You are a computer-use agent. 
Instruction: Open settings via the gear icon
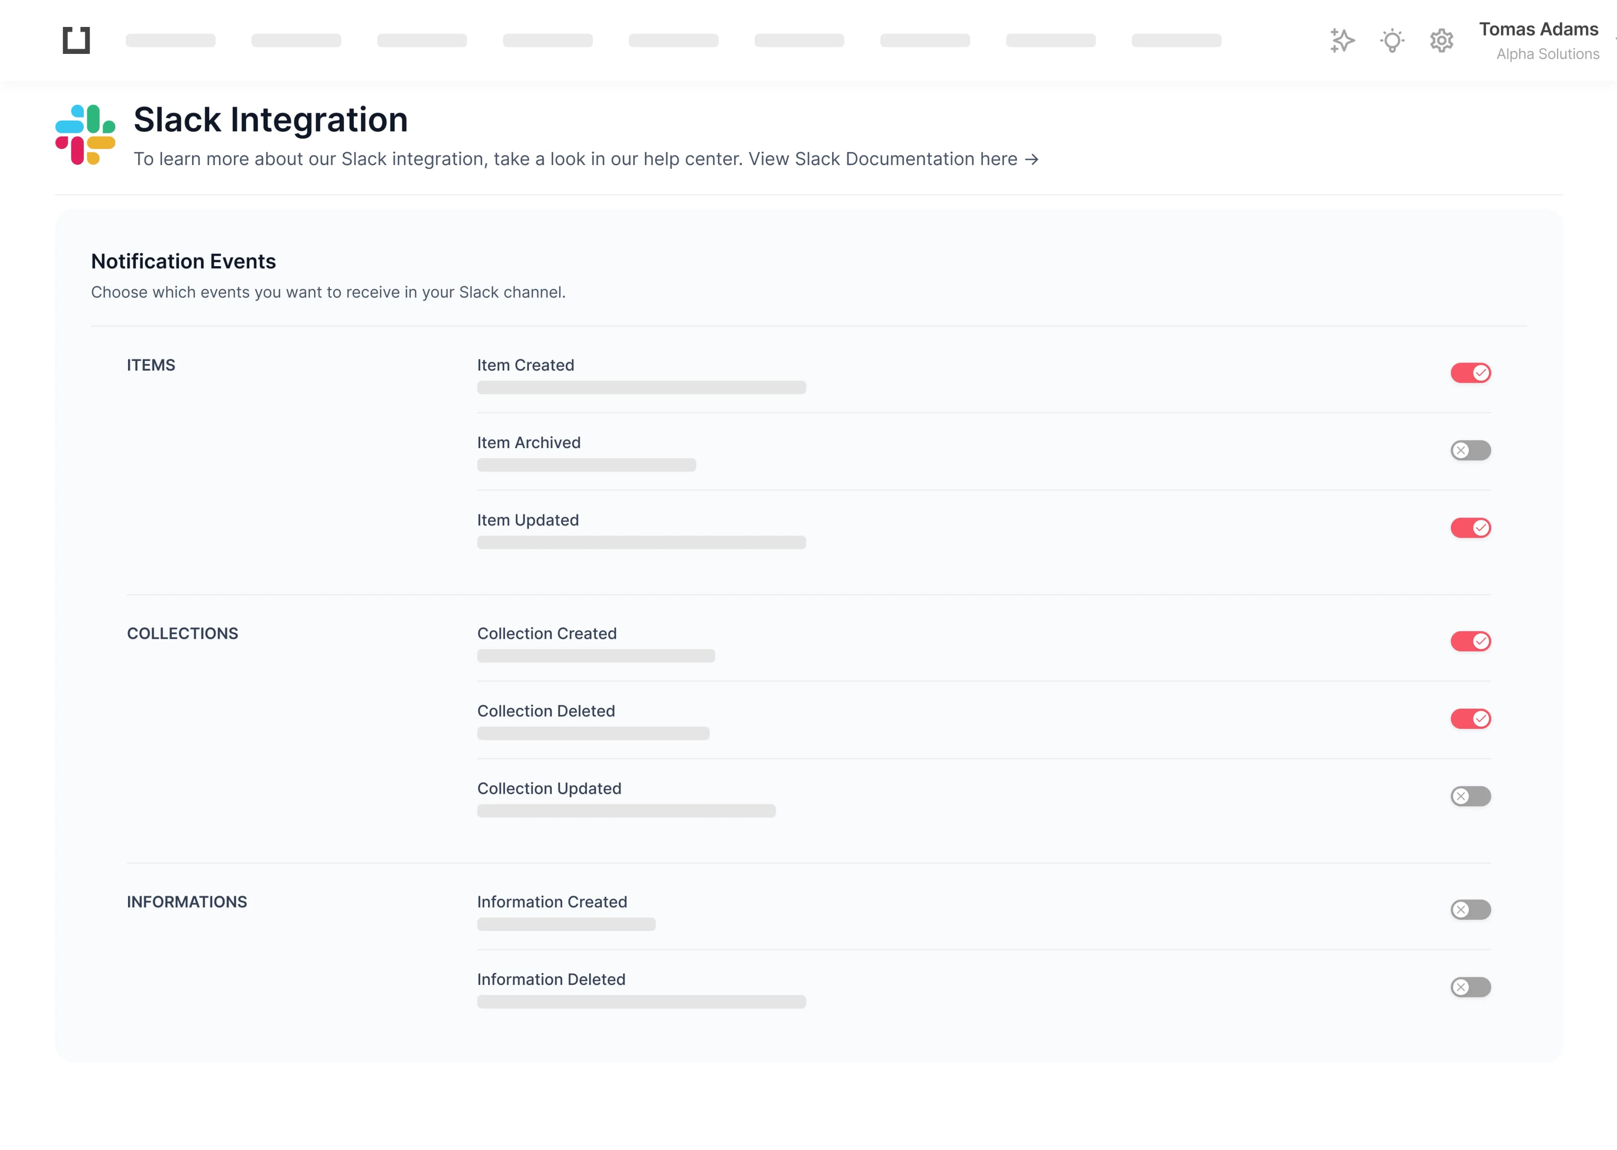(1441, 40)
